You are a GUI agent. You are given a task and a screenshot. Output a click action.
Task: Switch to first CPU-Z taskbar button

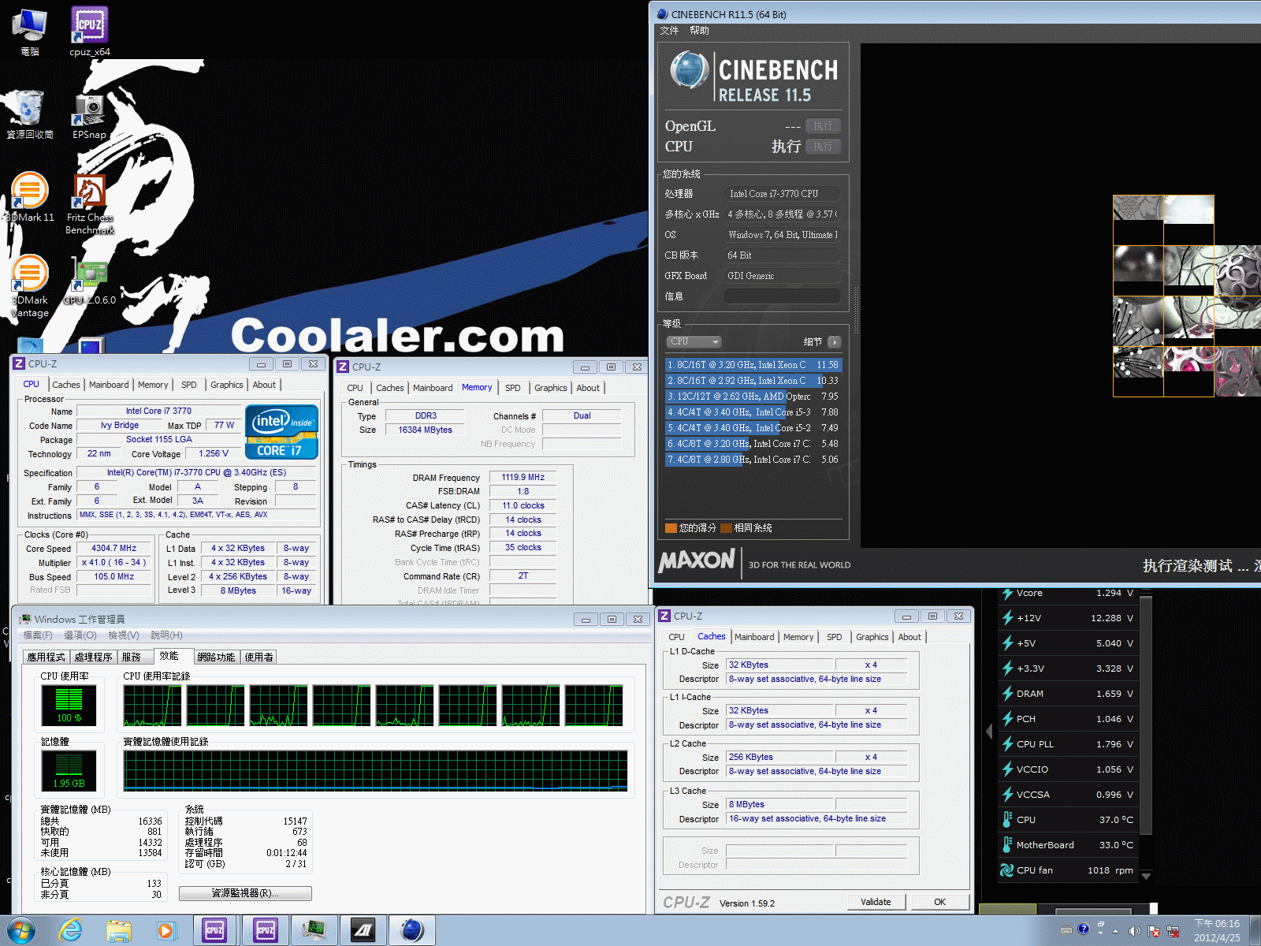[x=214, y=931]
